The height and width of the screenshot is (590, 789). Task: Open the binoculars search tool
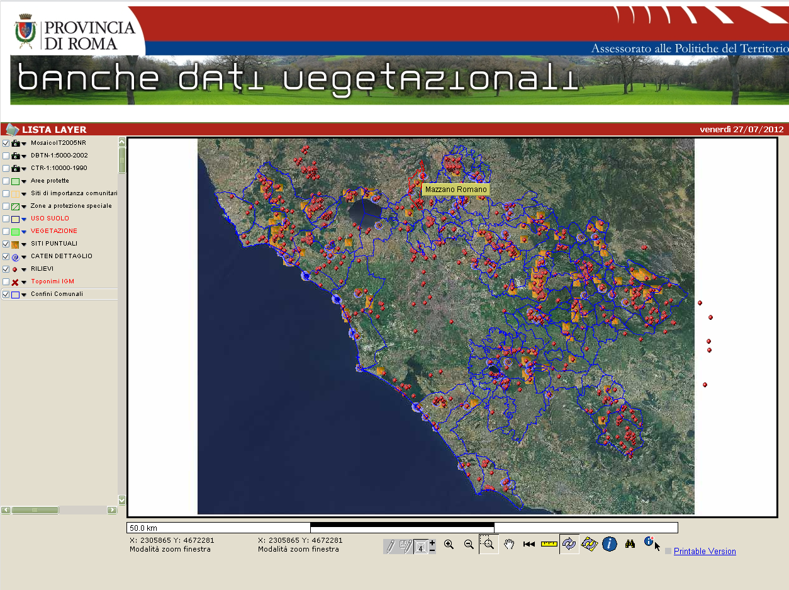click(630, 545)
